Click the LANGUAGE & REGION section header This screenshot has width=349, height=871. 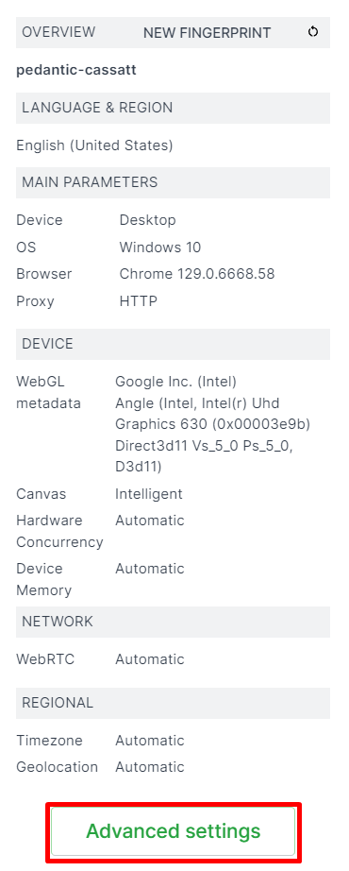coord(174,108)
